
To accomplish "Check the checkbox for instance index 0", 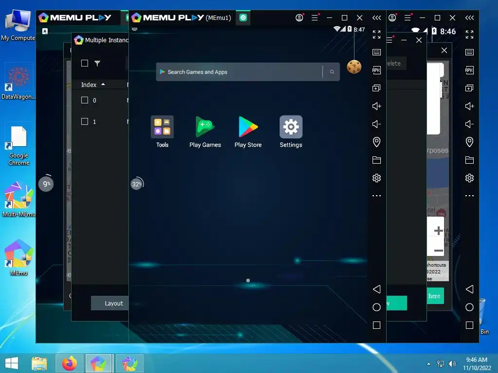I will coord(85,100).
